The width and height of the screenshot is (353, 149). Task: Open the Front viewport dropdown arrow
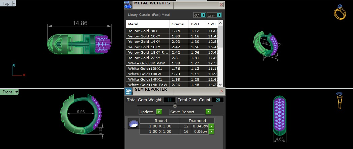[17, 92]
